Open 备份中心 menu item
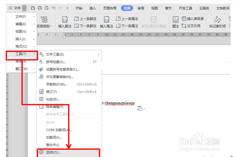 [69, 145]
